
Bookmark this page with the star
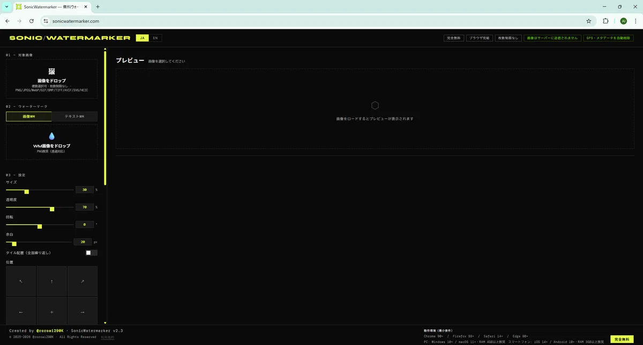(x=589, y=21)
